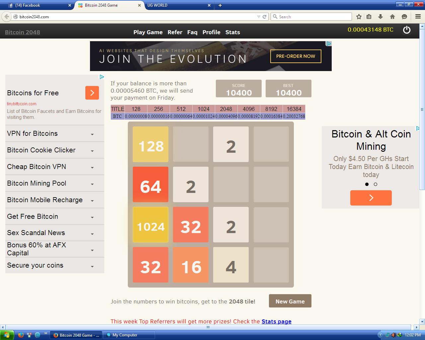
Task: Open the Profile page
Action: click(212, 32)
